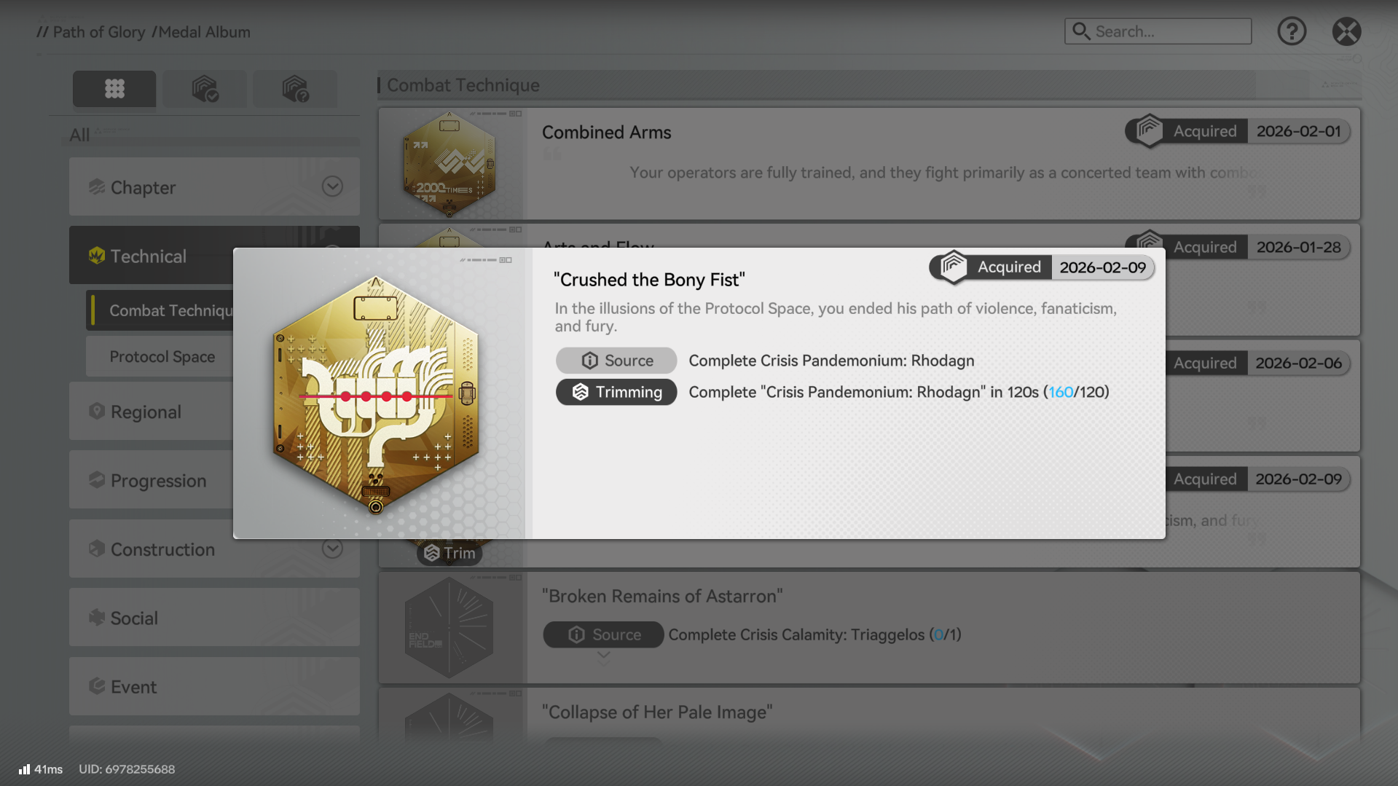Open the help question mark icon
The width and height of the screenshot is (1398, 786).
tap(1292, 31)
